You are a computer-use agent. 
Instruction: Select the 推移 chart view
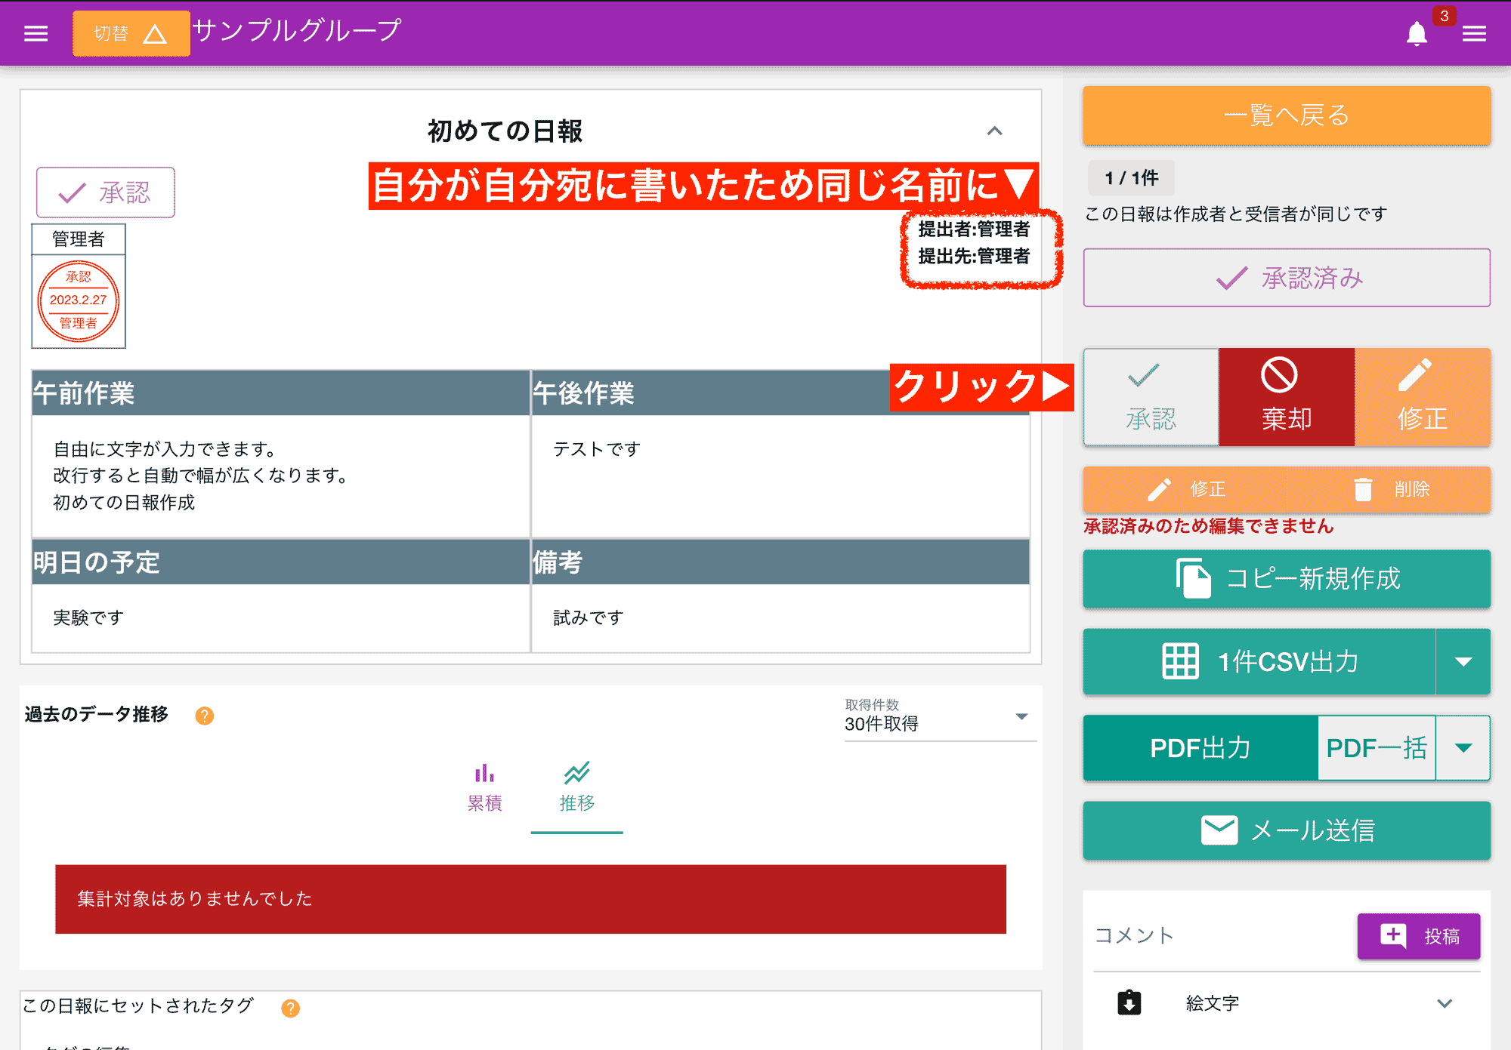pyautogui.click(x=576, y=785)
